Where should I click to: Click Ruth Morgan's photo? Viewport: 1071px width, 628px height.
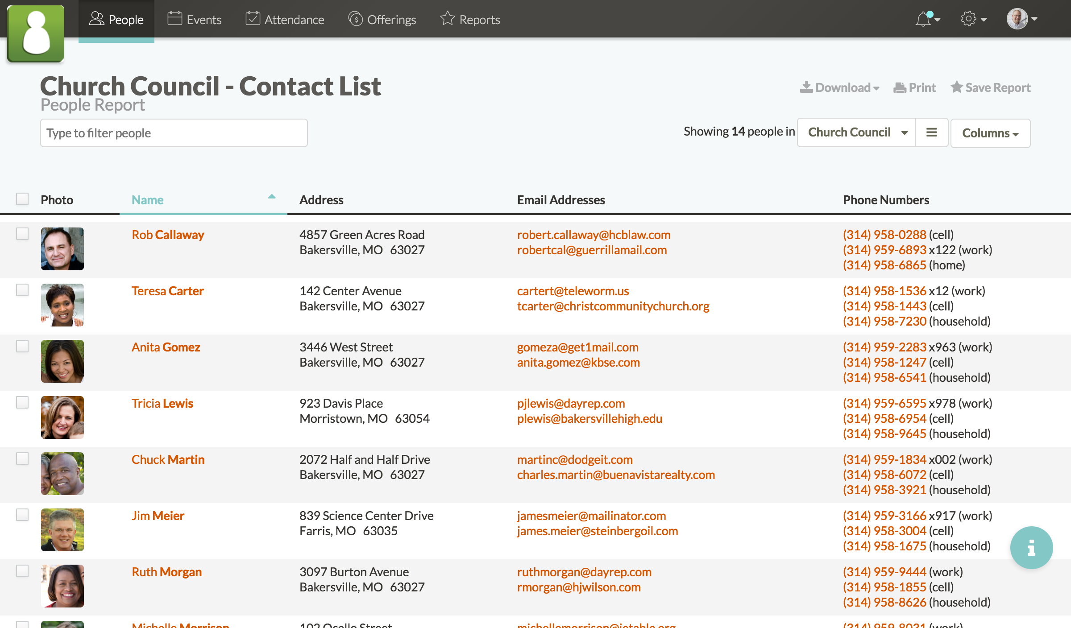coord(62,586)
